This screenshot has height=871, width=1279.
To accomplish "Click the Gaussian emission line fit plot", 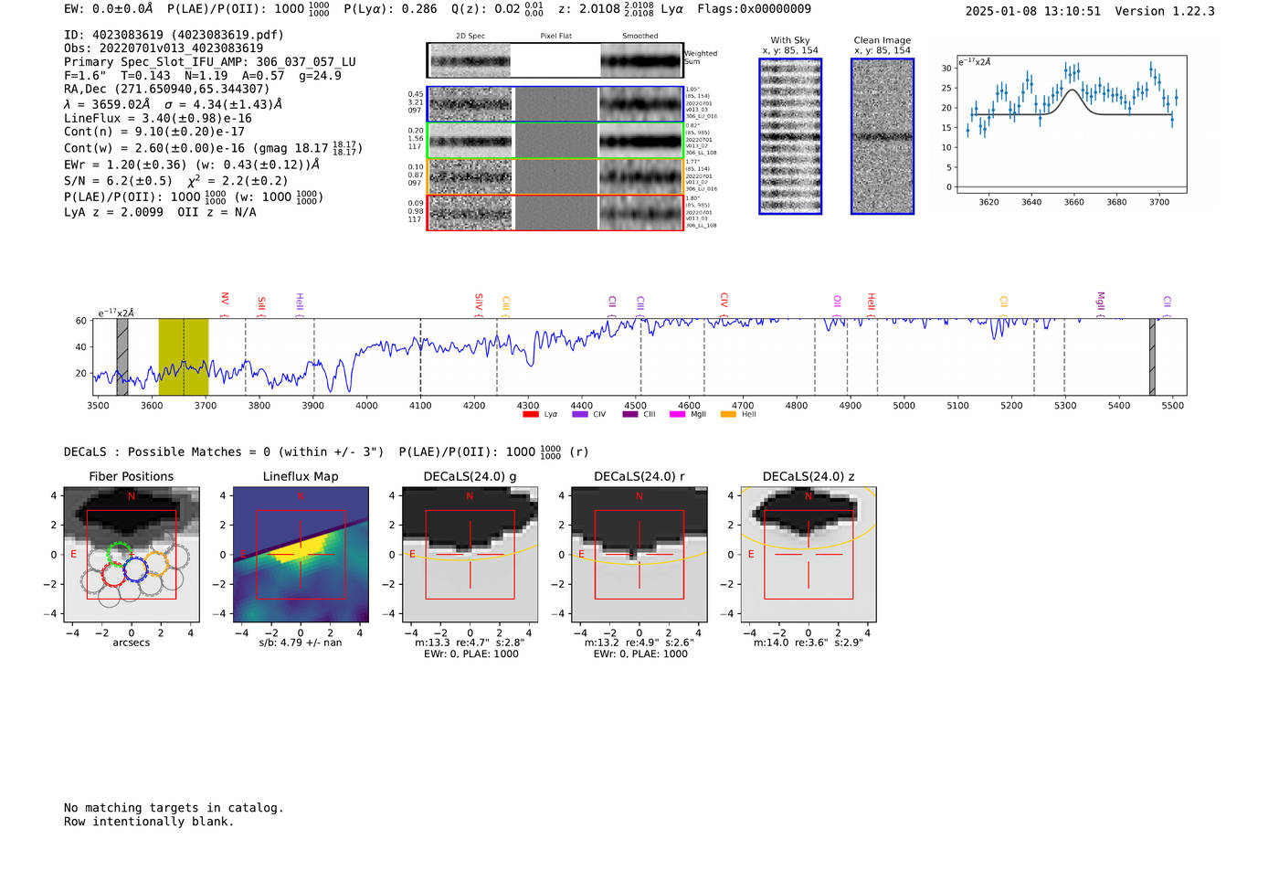I will pyautogui.click(x=1071, y=124).
